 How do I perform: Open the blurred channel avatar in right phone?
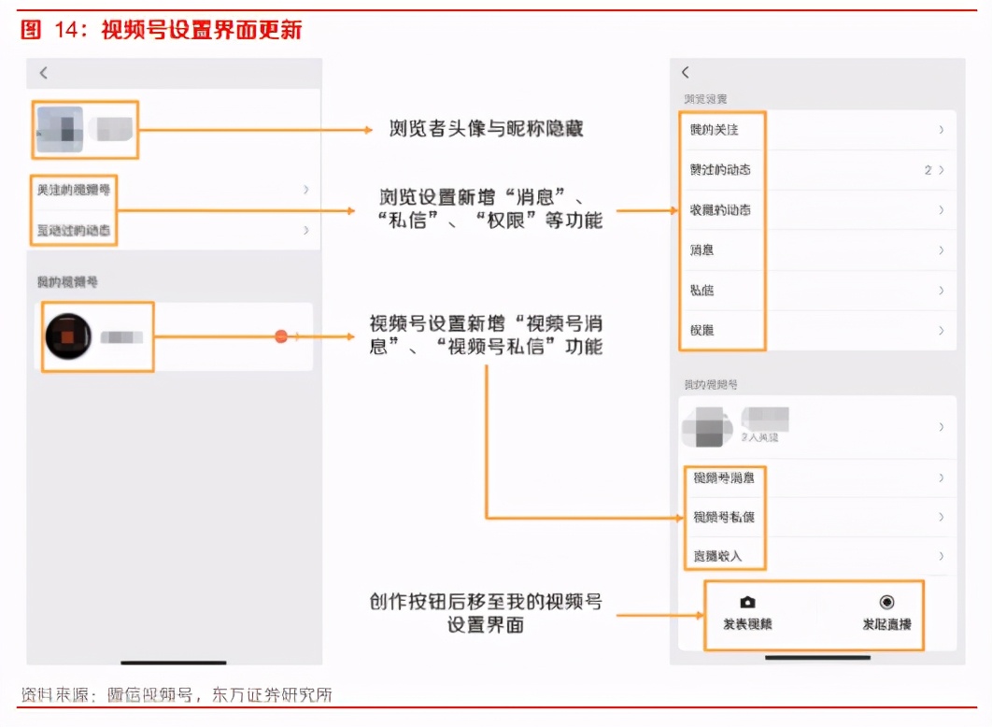tap(707, 426)
